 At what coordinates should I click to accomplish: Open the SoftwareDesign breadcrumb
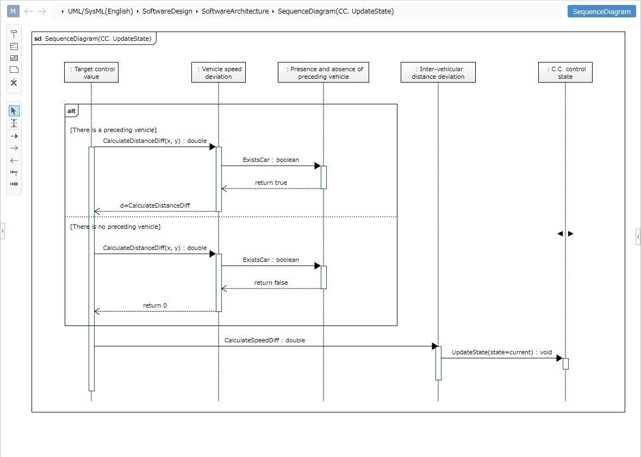167,11
